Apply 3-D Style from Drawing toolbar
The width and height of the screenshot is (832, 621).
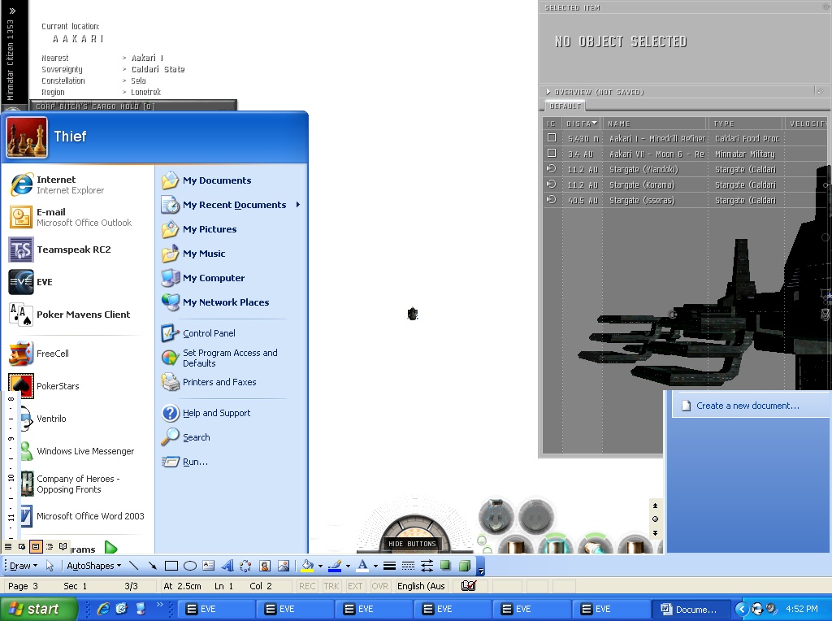pos(464,566)
